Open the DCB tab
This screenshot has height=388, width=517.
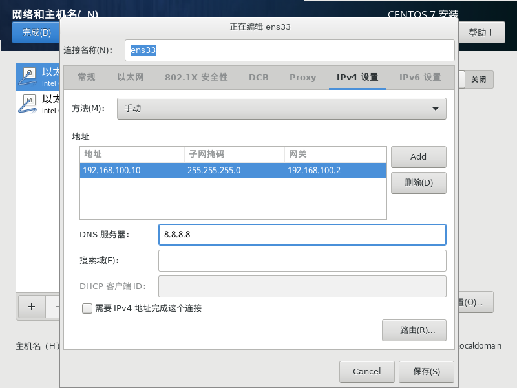[x=258, y=77]
